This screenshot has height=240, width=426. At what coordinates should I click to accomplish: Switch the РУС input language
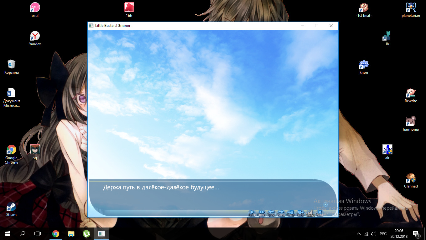pyautogui.click(x=383, y=234)
